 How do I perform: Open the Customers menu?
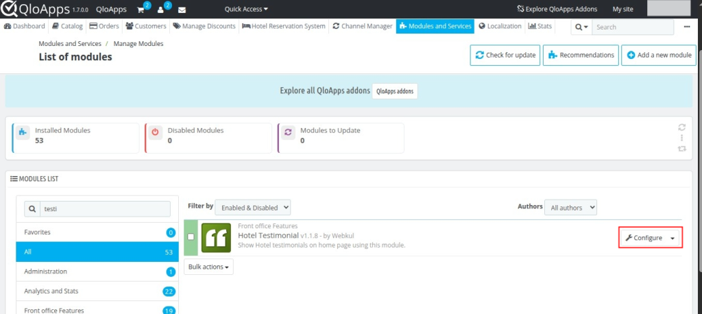146,26
